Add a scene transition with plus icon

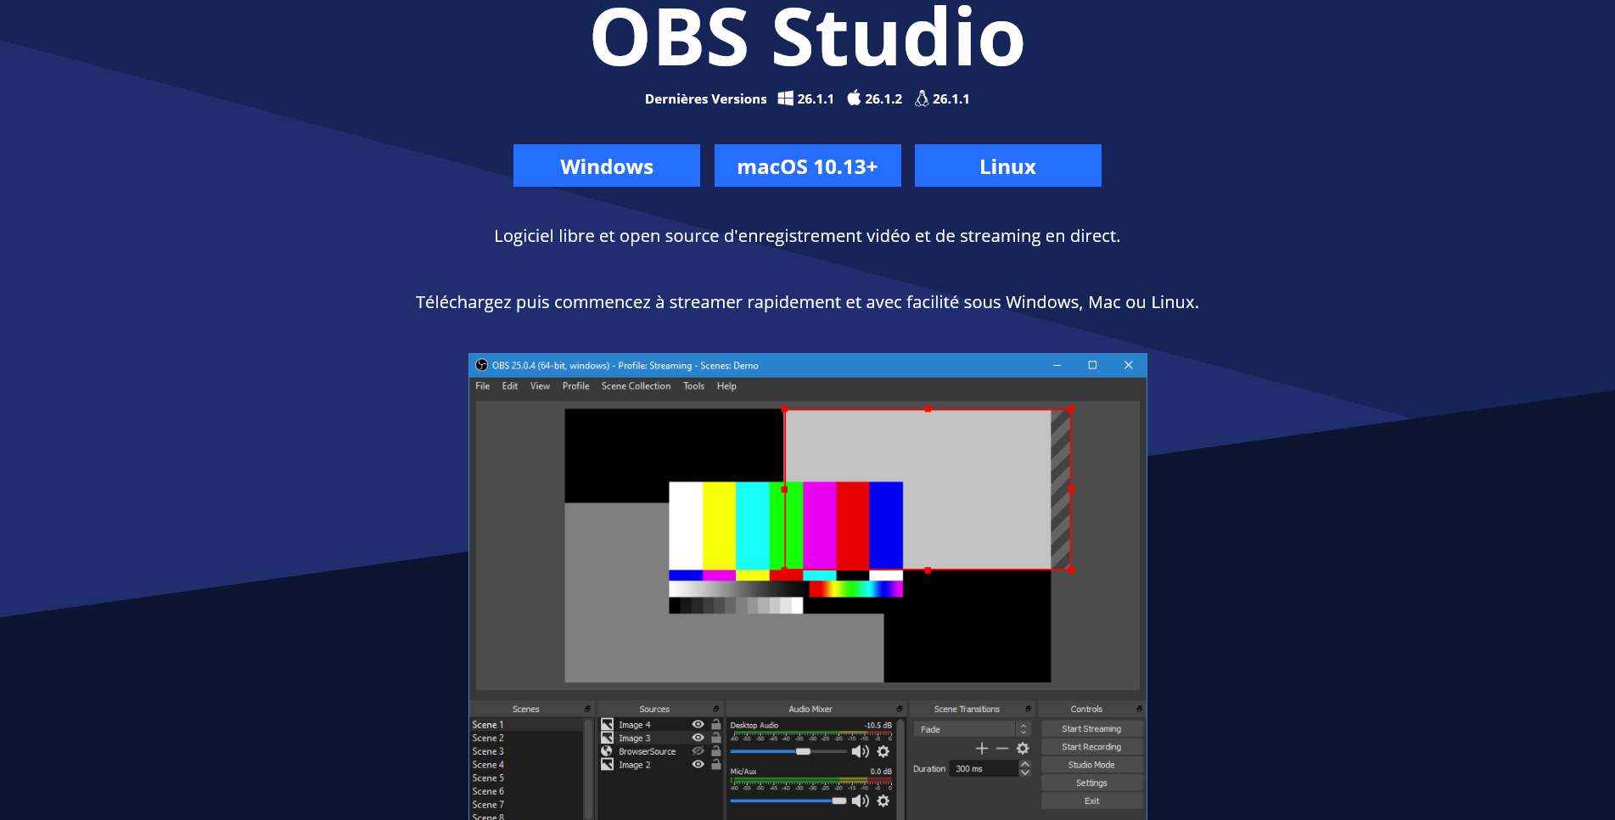point(982,748)
